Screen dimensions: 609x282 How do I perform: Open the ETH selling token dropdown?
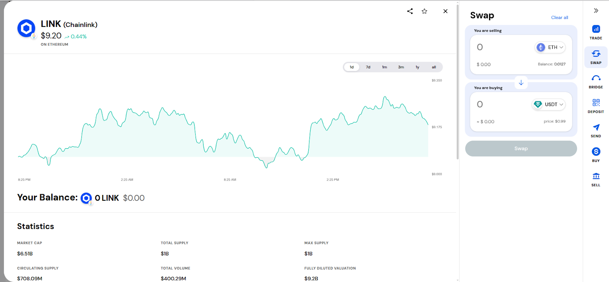(550, 47)
